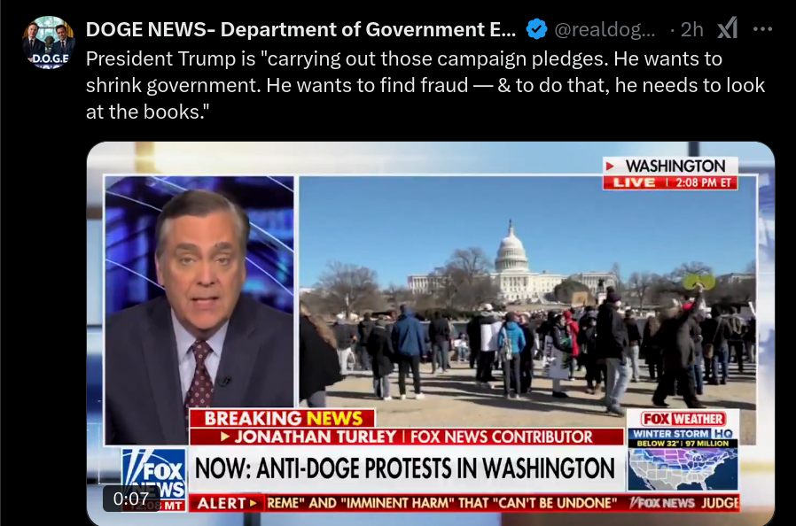
Task: Click the red ALERT ticker label
Action: pos(227,503)
